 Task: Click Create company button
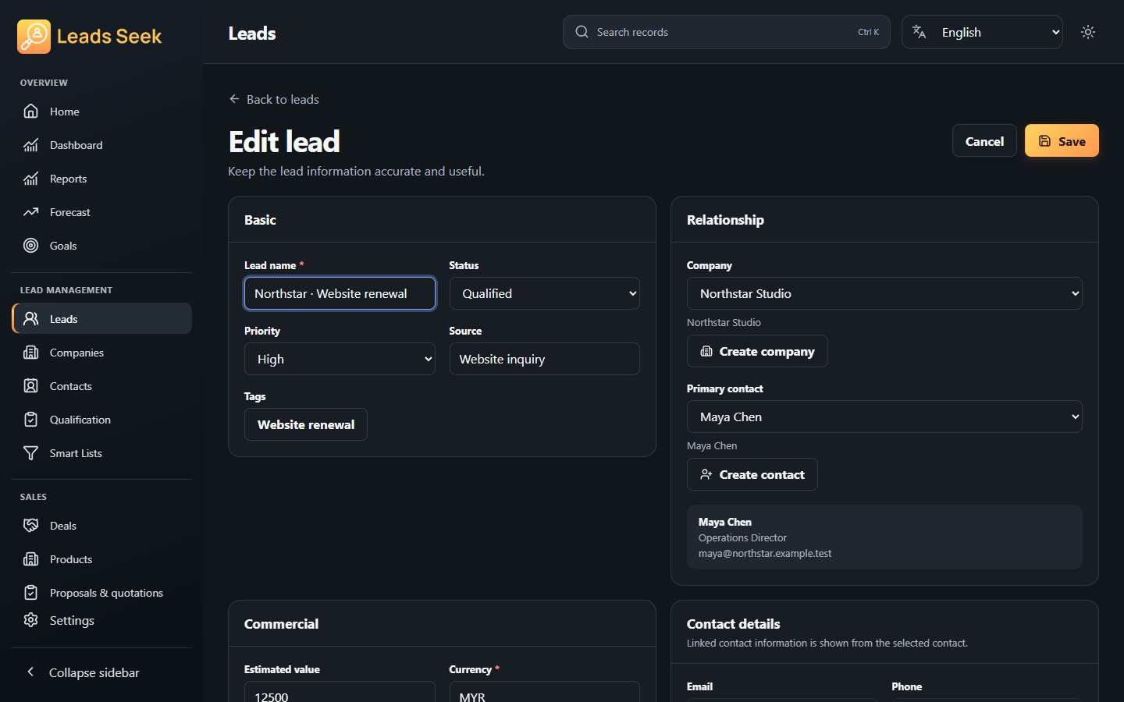(x=757, y=351)
